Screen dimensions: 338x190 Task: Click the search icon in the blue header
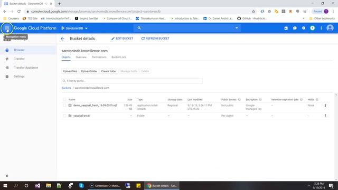click(x=139, y=28)
